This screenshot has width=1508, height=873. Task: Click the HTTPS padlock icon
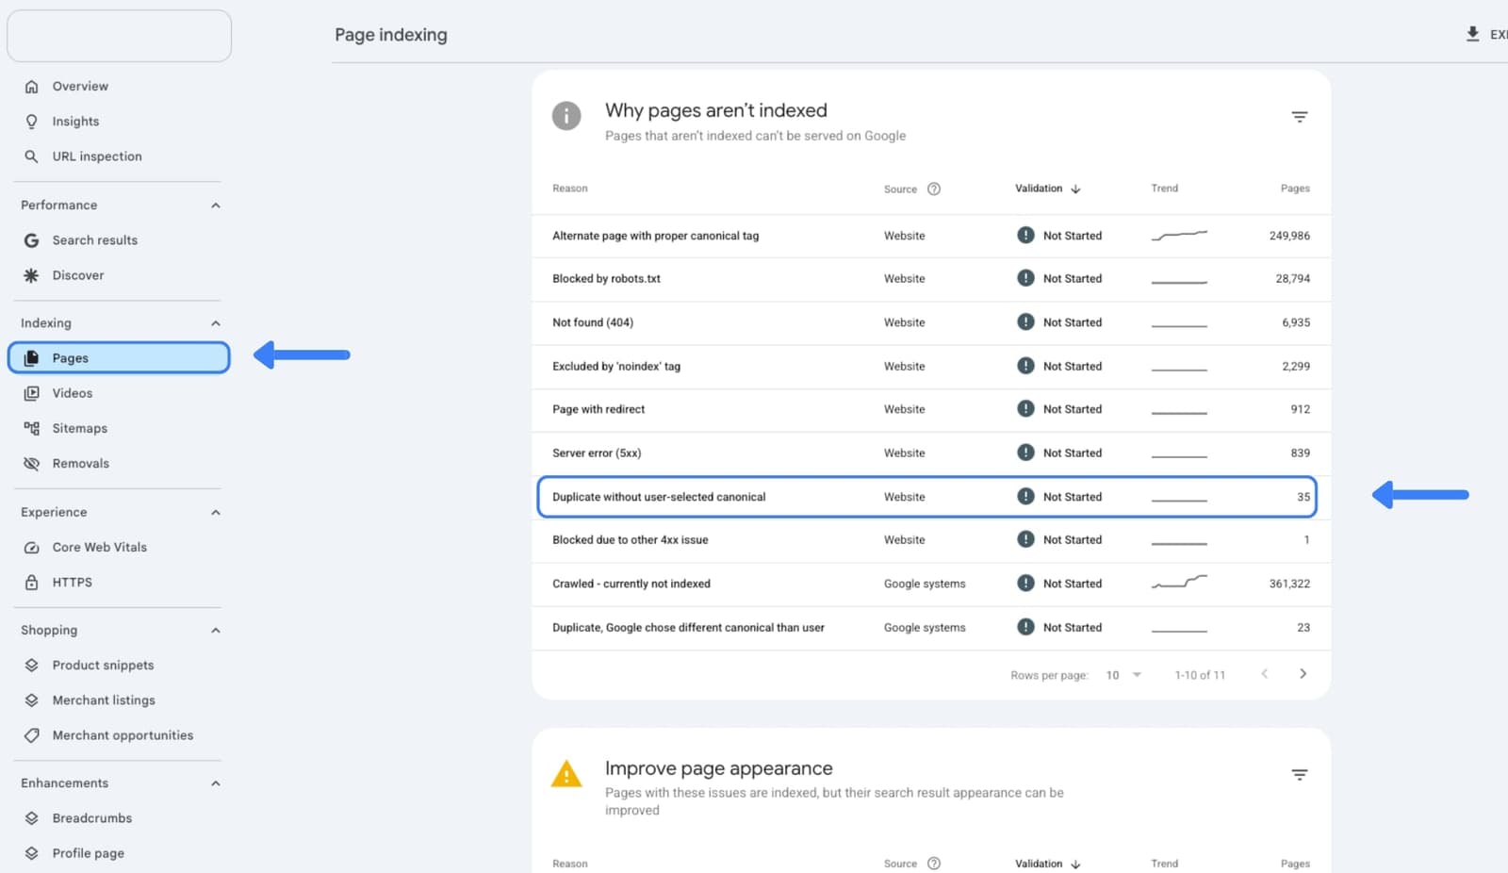[x=31, y=583]
